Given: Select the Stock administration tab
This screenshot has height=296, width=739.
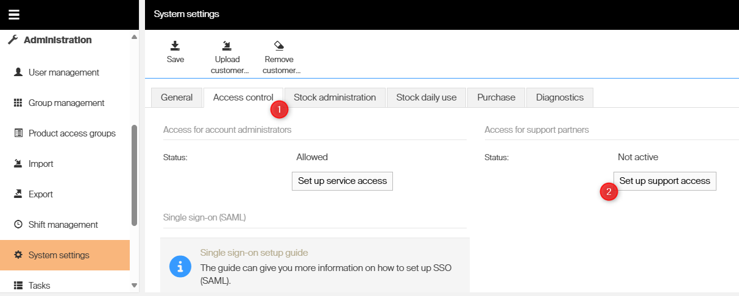Looking at the screenshot, I should (x=334, y=97).
